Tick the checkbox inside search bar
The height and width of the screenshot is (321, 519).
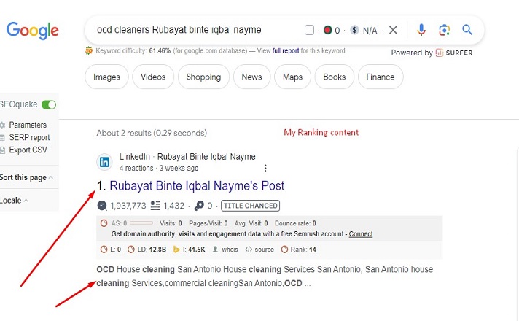point(309,30)
